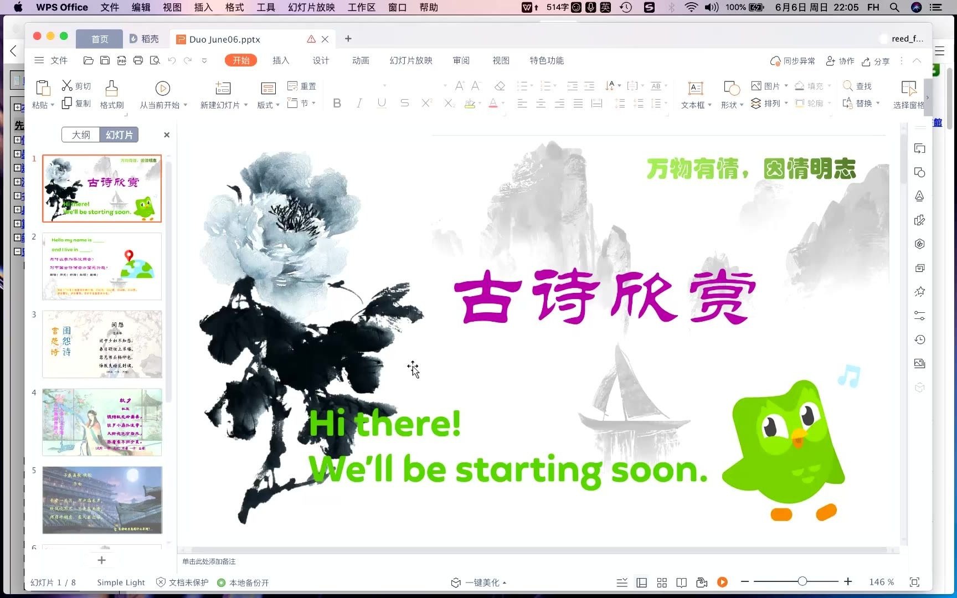This screenshot has width=957, height=598.
Task: Click the orange play slideshow button
Action: (x=722, y=582)
